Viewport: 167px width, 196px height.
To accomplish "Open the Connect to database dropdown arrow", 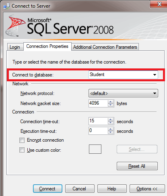I will [155, 75].
